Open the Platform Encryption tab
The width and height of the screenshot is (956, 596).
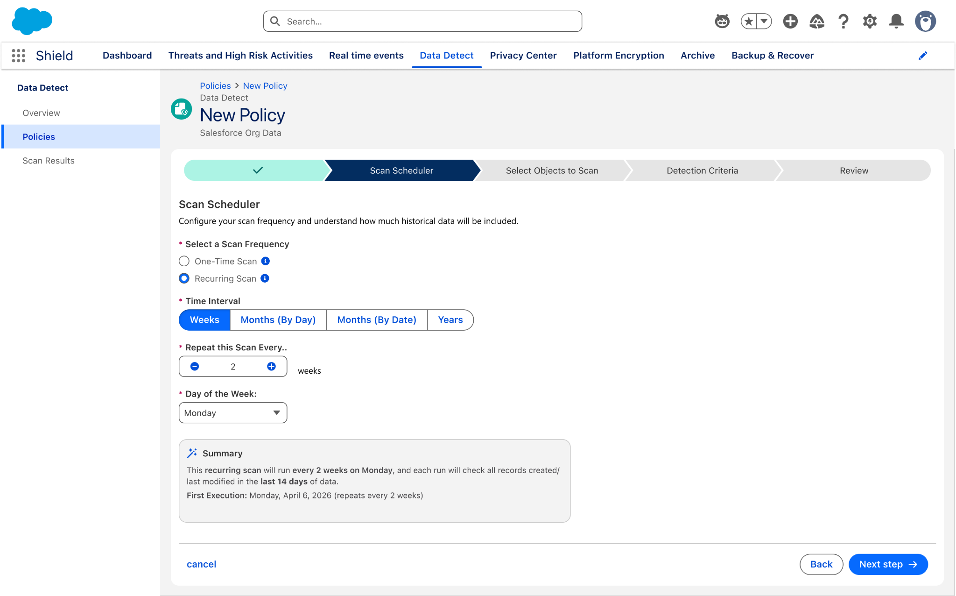[619, 56]
